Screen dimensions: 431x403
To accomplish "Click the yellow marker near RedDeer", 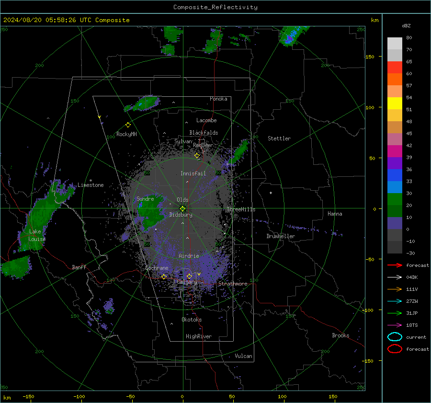I will (197, 156).
